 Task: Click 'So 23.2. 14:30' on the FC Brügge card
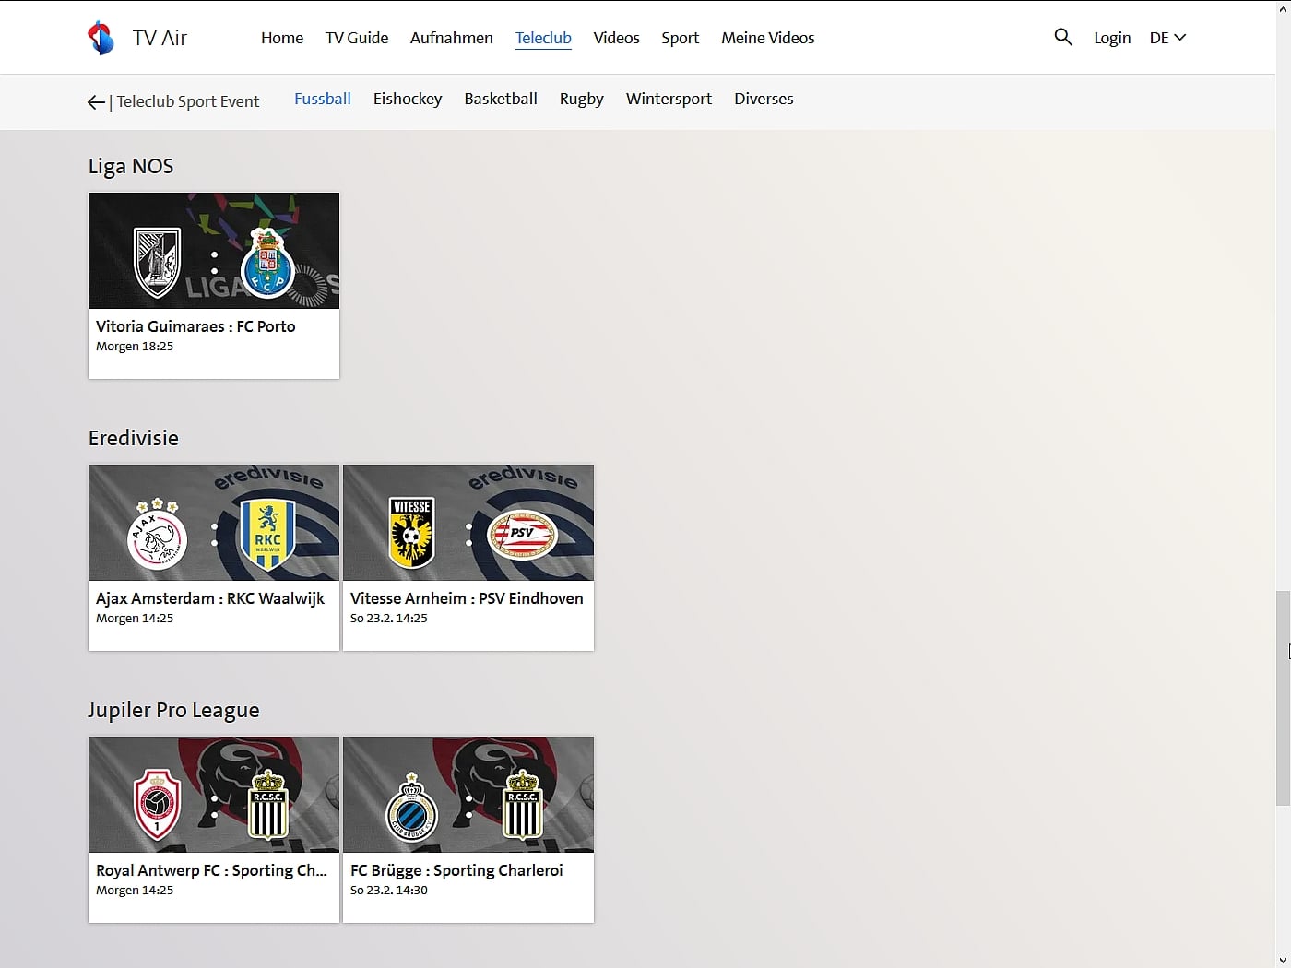(389, 891)
